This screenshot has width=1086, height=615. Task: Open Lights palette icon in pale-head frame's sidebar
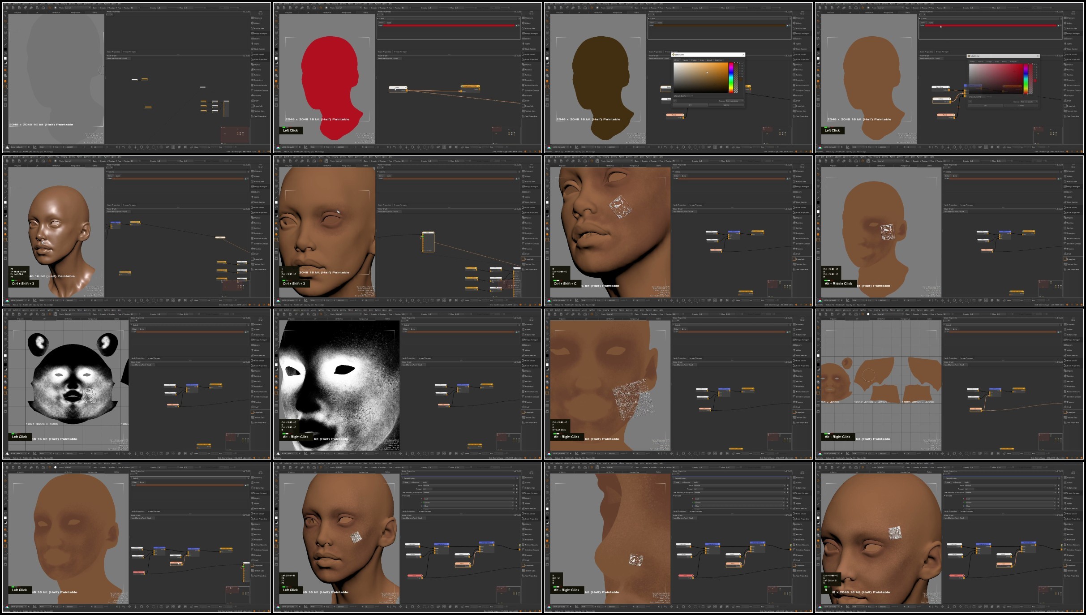252,44
